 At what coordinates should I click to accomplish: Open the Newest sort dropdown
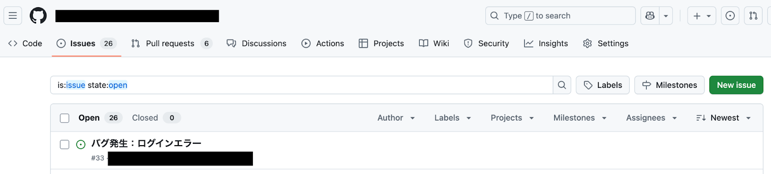coord(723,118)
